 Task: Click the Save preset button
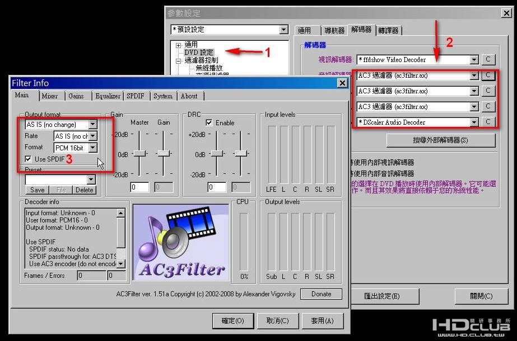coord(38,190)
